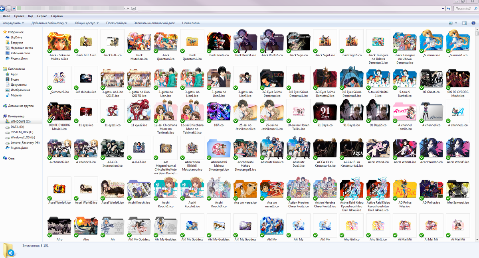The height and width of the screenshot is (258, 479).
Task: Select the .hack Sign.ico file icon
Action: [299, 41]
